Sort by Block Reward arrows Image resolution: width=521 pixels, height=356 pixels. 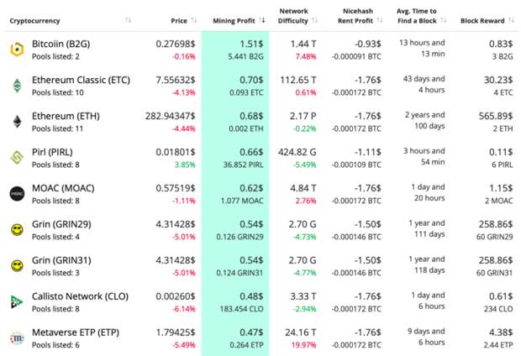click(512, 21)
